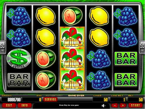Increase bet with the plus button

pos(123,105)
